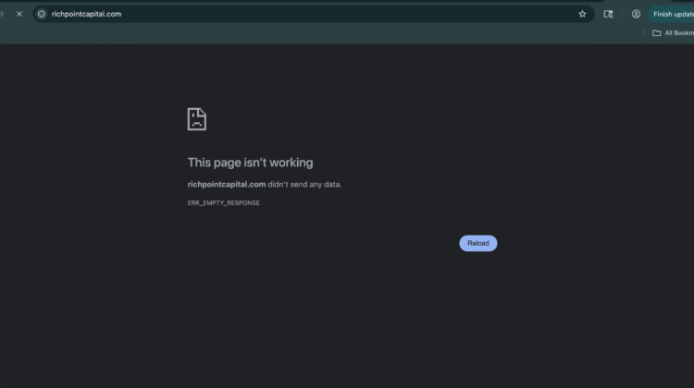Click the forward navigation arrow
Image resolution: width=694 pixels, height=388 pixels.
click(3, 14)
